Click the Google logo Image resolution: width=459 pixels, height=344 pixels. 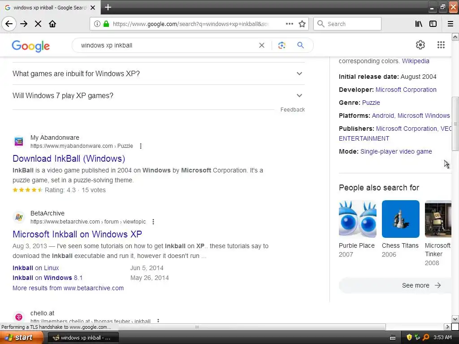pos(31,46)
